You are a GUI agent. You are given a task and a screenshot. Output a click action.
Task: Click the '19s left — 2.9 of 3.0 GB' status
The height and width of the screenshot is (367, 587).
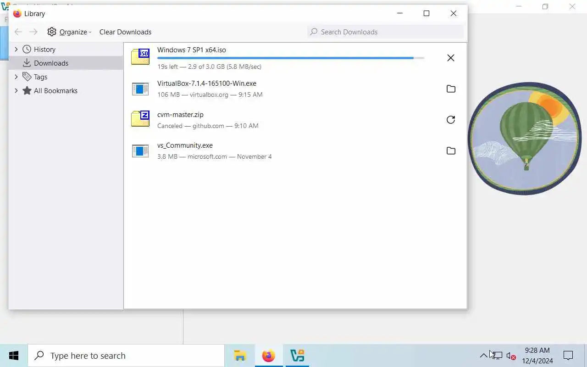pos(209,67)
